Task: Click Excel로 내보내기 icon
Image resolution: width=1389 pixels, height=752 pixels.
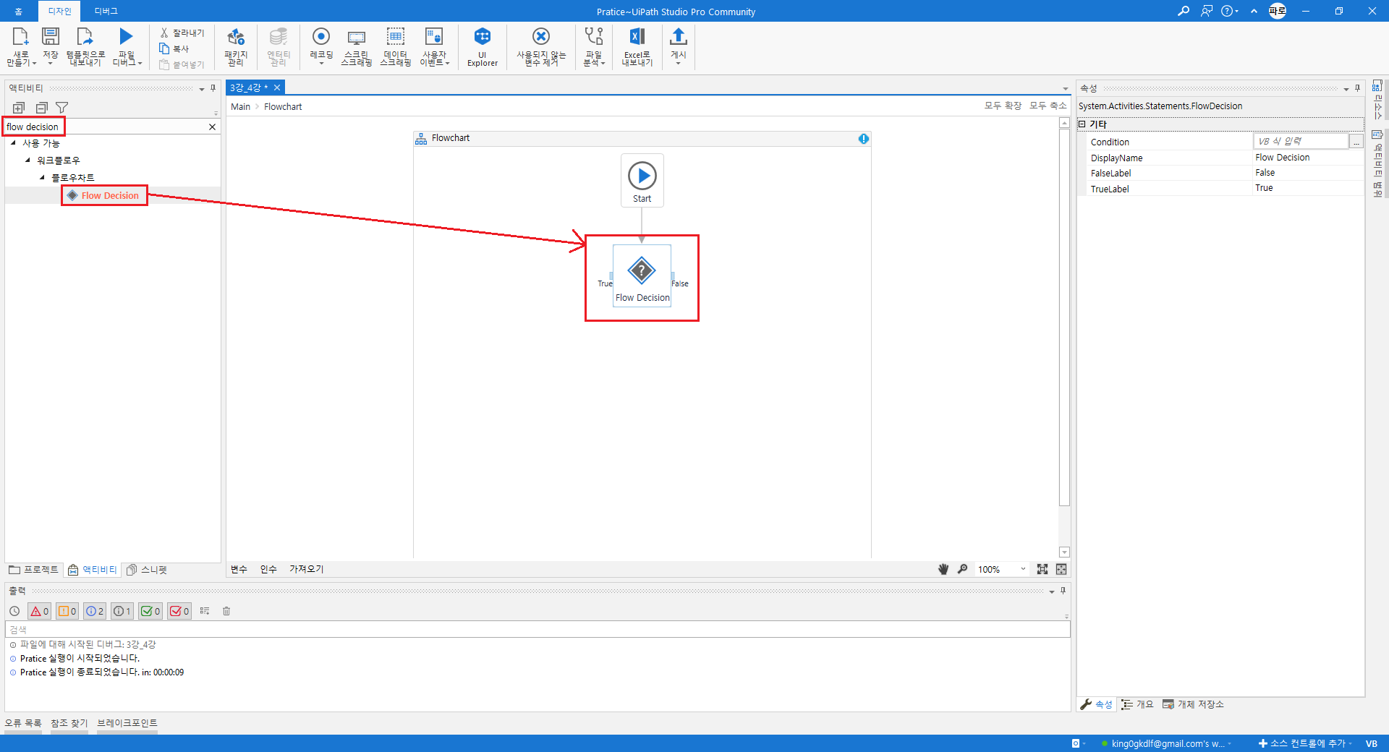Action: point(637,36)
